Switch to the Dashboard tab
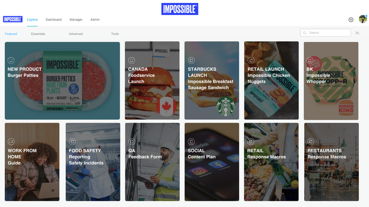 54,20
